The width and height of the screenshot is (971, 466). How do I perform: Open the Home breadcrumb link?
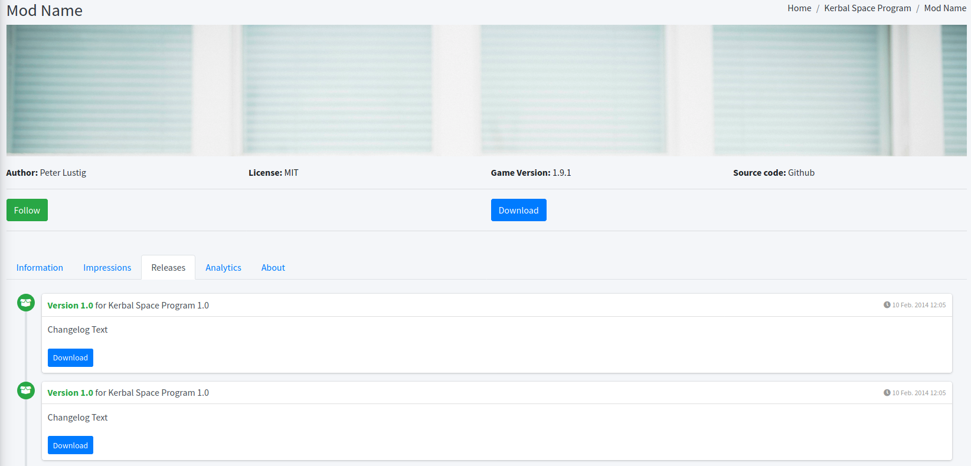pos(799,8)
